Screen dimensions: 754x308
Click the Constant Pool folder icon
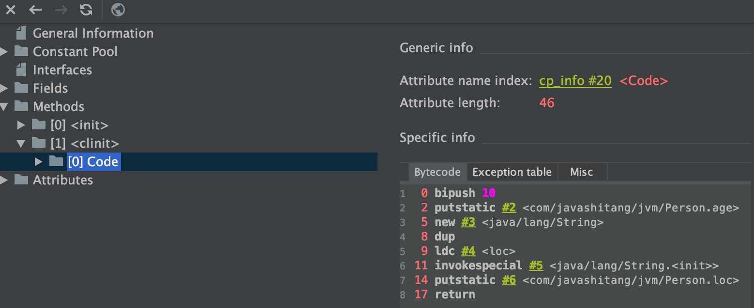coord(21,52)
